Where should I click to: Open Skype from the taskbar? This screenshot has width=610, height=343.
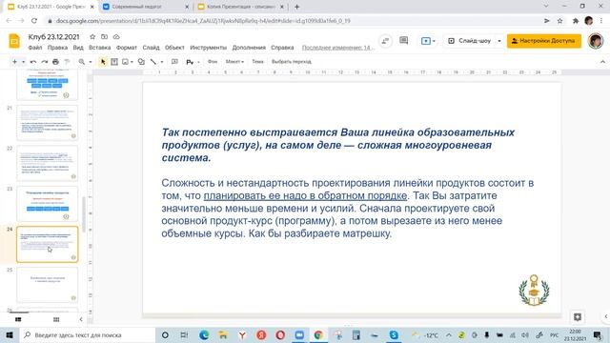click(x=394, y=334)
